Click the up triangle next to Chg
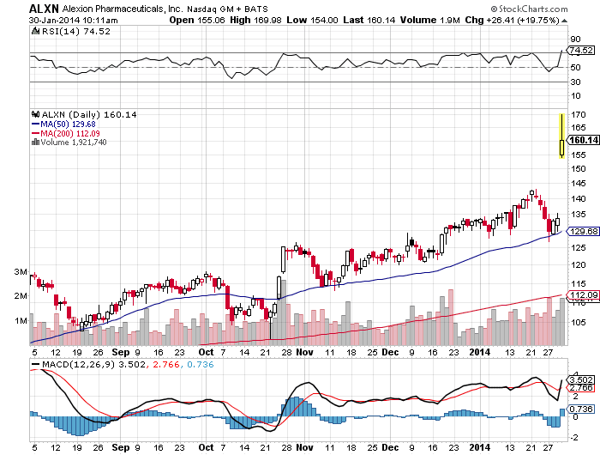Viewport: 600px width, 455px height. click(564, 21)
